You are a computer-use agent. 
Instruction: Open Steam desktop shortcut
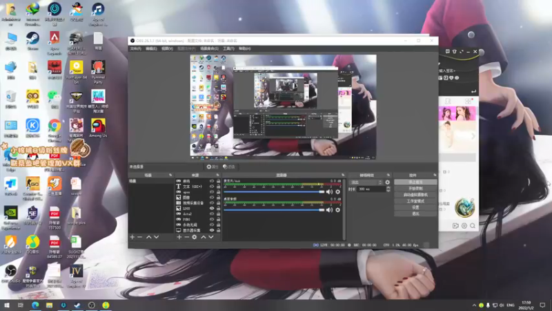[32, 41]
